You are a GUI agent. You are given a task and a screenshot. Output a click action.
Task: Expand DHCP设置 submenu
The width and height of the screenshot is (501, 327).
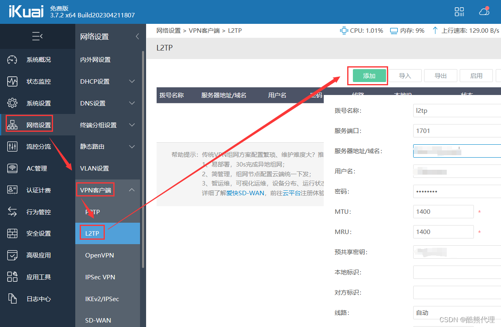click(132, 82)
